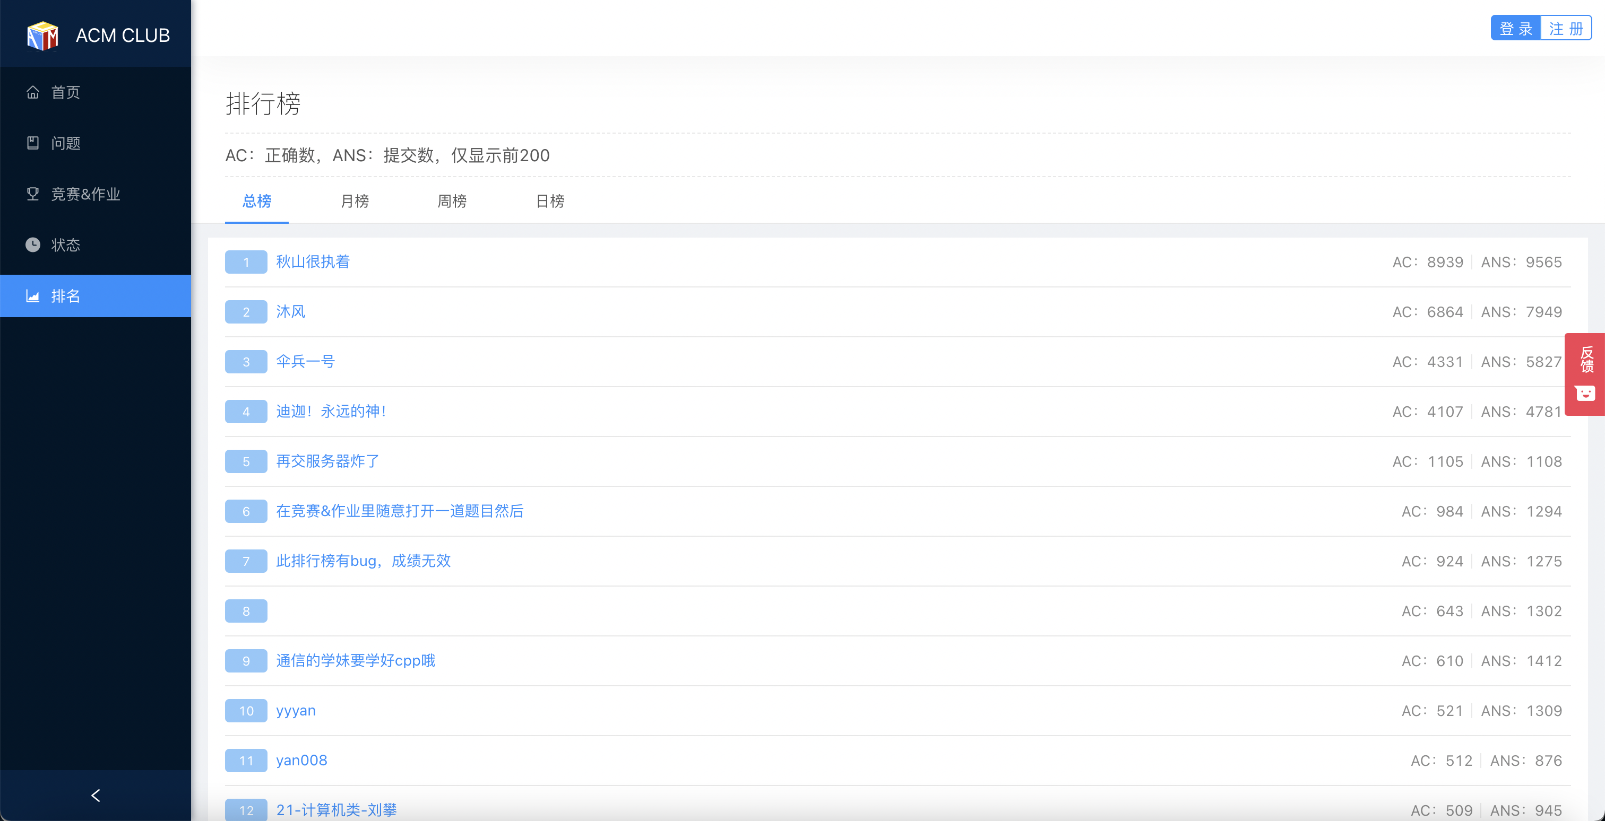Click the book icon beside 问题
Screen dimensions: 1605x821
click(33, 143)
